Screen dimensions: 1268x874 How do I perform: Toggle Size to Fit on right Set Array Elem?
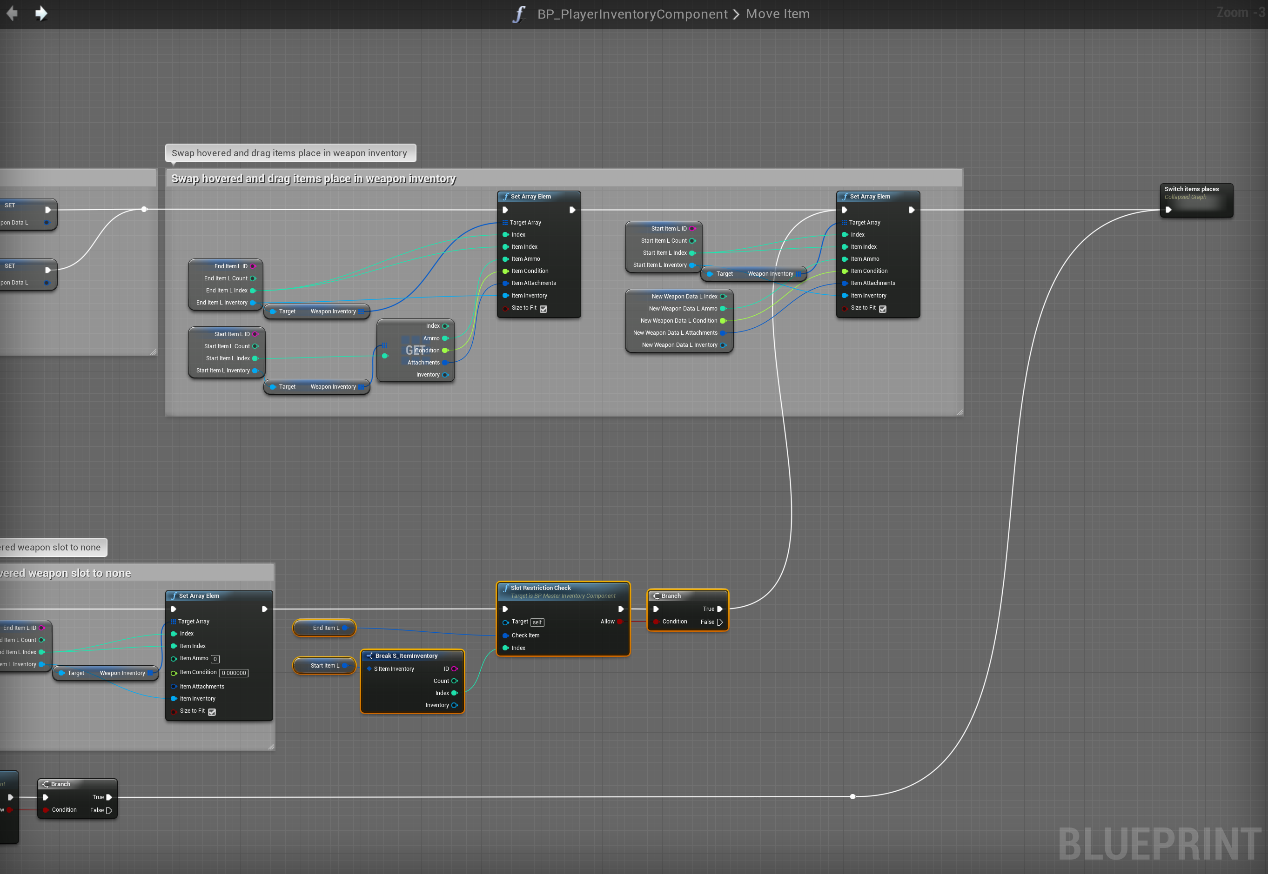883,309
